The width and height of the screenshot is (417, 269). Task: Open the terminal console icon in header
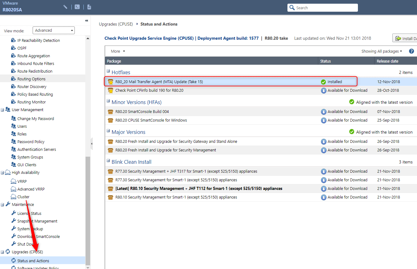78,7
